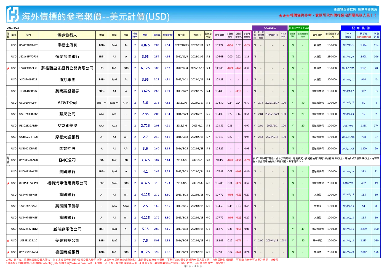
Task: Click the red star in 美光科技公司 row
Action: coord(8,241)
